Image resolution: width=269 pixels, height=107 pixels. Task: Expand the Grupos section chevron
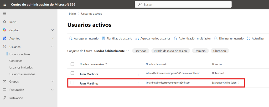pos(52,81)
